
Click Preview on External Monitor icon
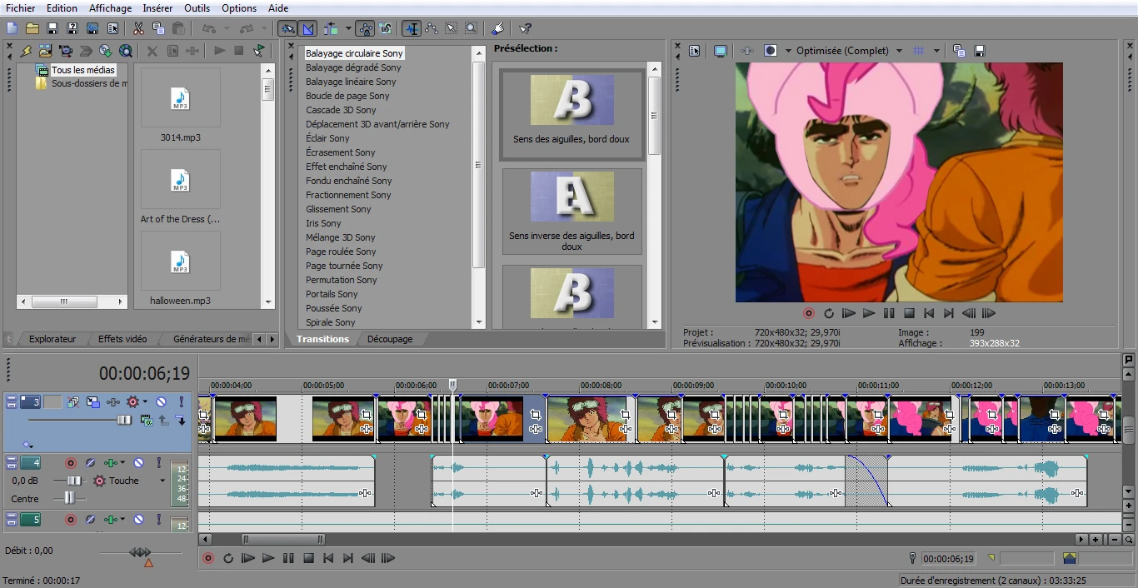tap(720, 51)
